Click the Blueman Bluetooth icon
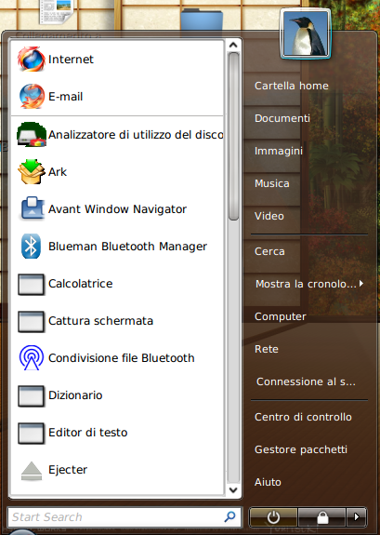Screen dimensions: 380x535 [31, 246]
